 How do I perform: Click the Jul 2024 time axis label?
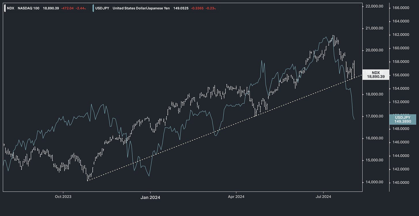pyautogui.click(x=323, y=197)
